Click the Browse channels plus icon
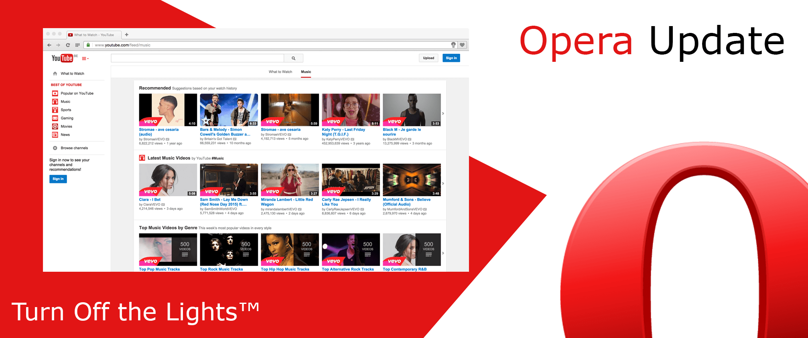808x338 pixels. tap(55, 148)
